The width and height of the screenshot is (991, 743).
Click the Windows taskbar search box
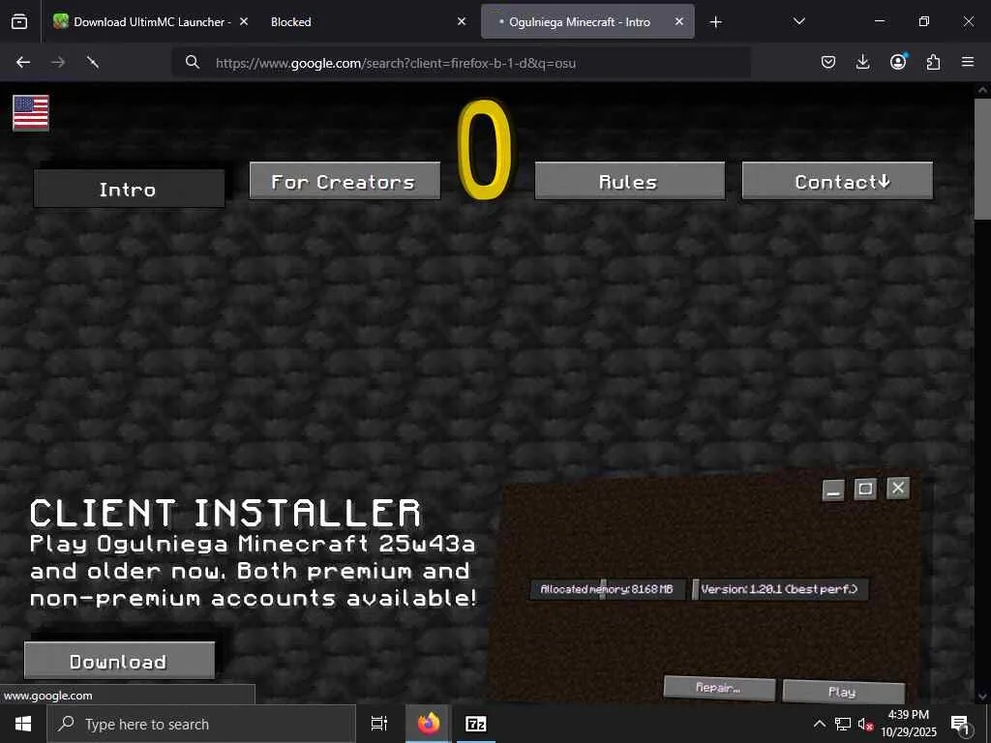pyautogui.click(x=201, y=724)
